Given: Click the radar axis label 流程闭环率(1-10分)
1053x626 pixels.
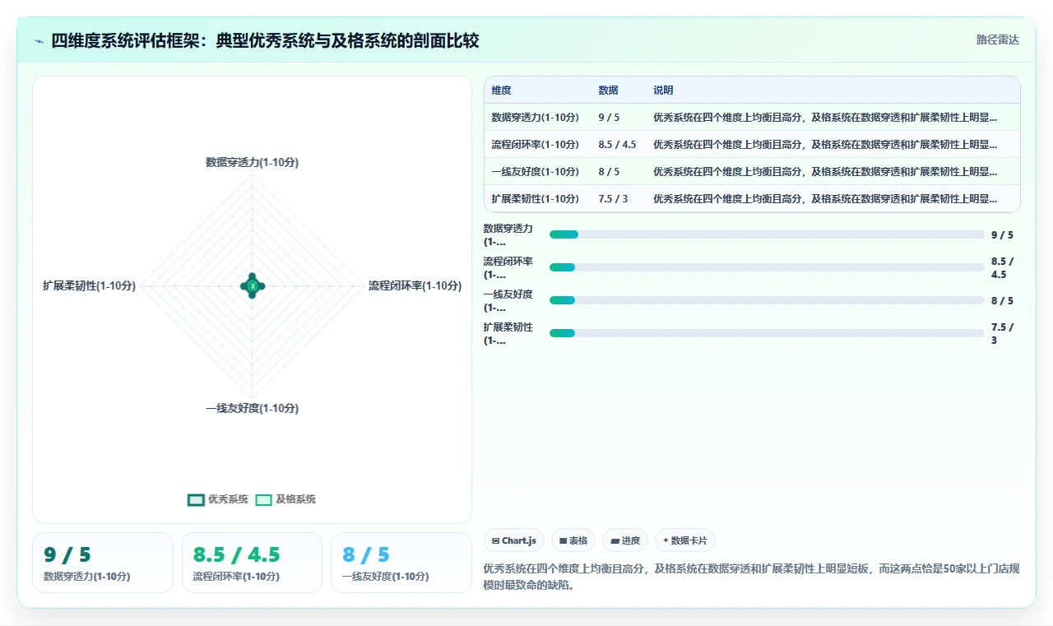Looking at the screenshot, I should tap(415, 285).
